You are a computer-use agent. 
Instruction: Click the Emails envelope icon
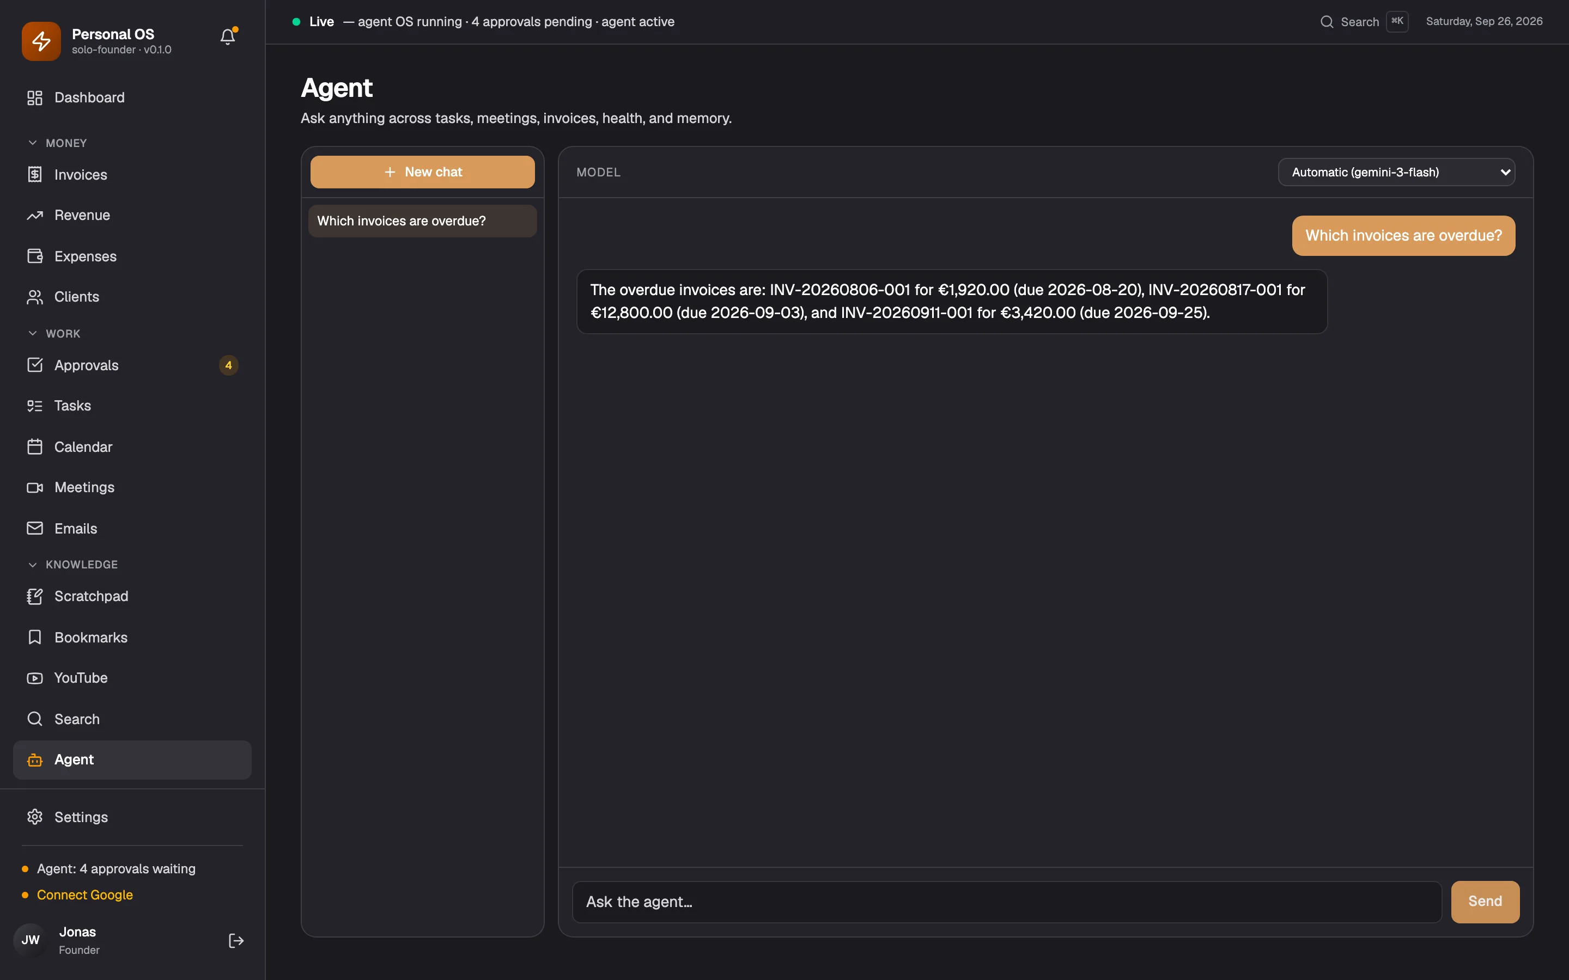(x=35, y=529)
